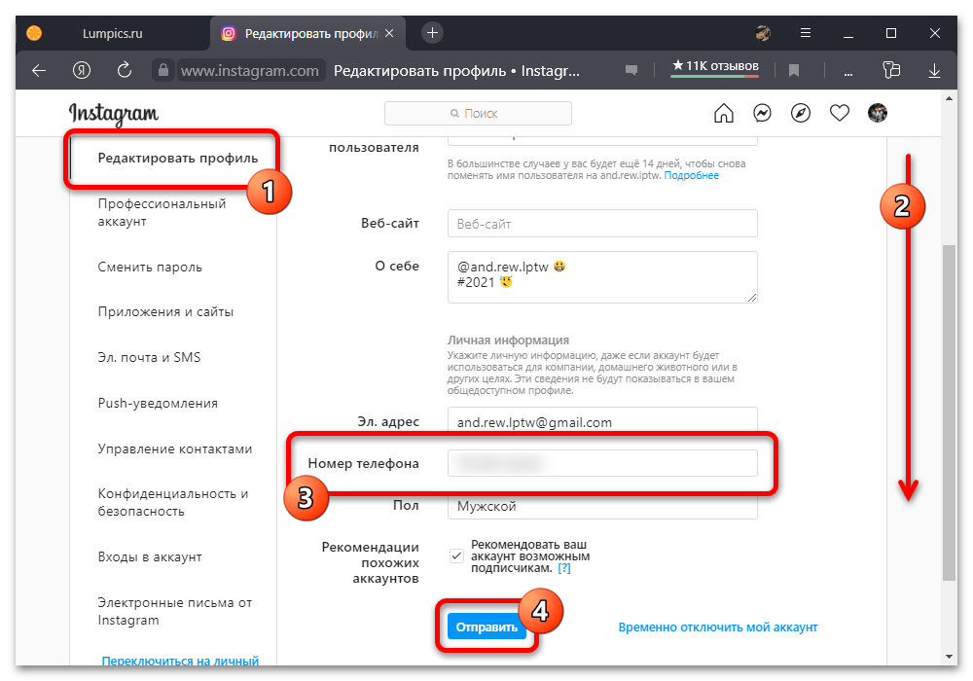
Task: Open new browser tab with plus
Action: [x=433, y=33]
